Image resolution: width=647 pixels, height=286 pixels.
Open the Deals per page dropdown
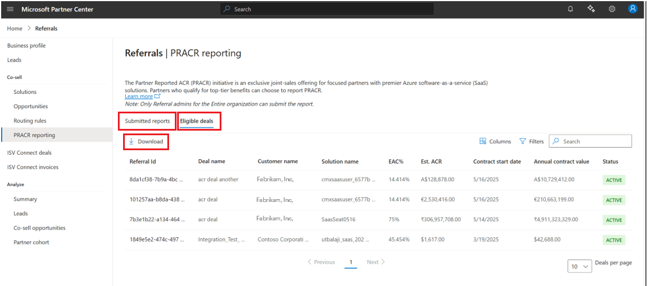point(579,266)
